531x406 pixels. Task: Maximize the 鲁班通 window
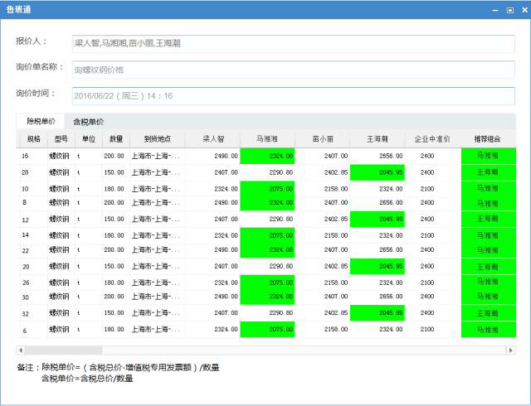(509, 10)
